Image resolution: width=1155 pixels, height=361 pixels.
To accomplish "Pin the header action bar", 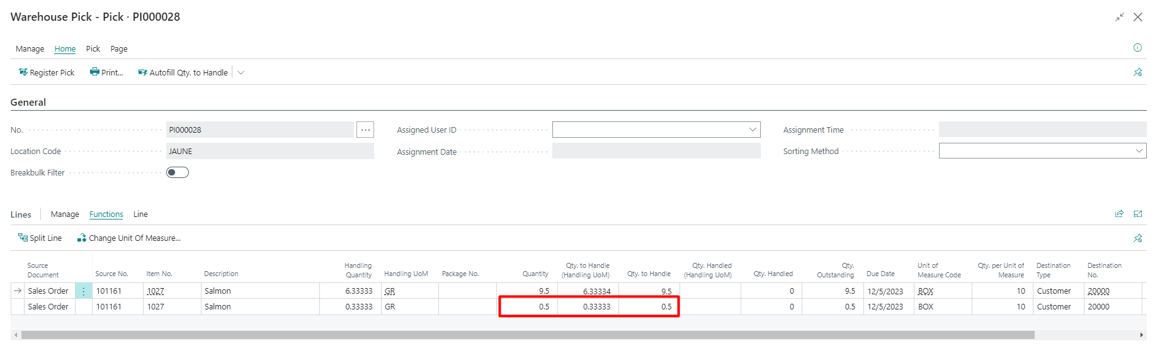I will [1137, 72].
